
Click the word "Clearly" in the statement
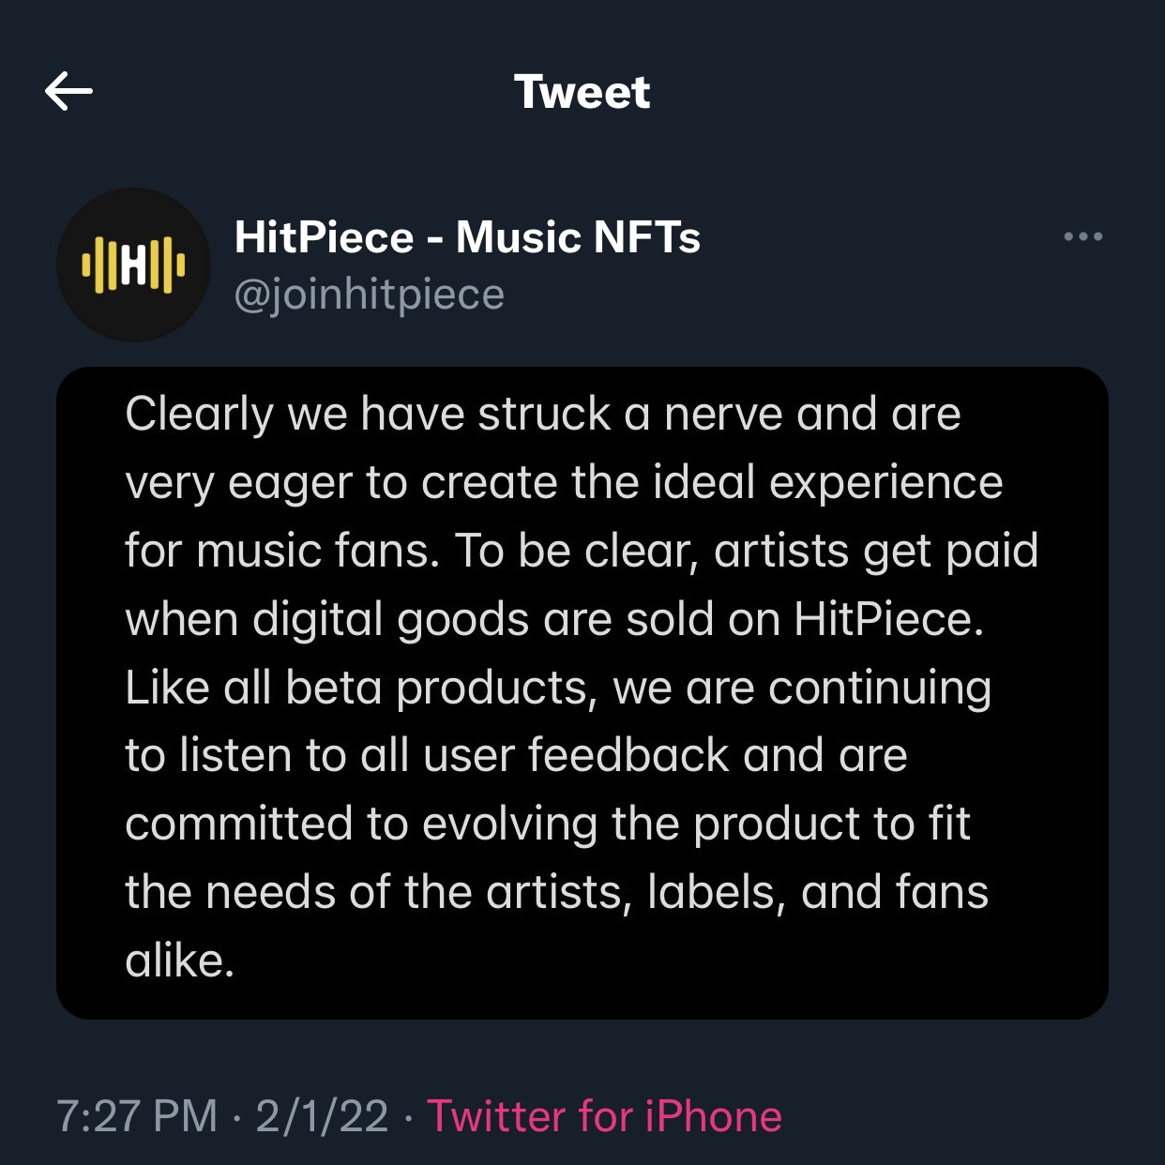point(200,415)
